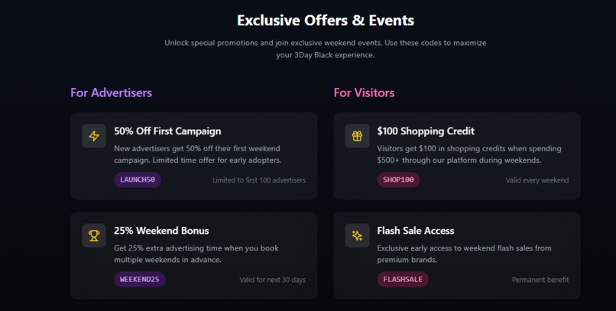Click the Valid for next 30 days note
Screen dimensions: 616x311
click(x=273, y=280)
